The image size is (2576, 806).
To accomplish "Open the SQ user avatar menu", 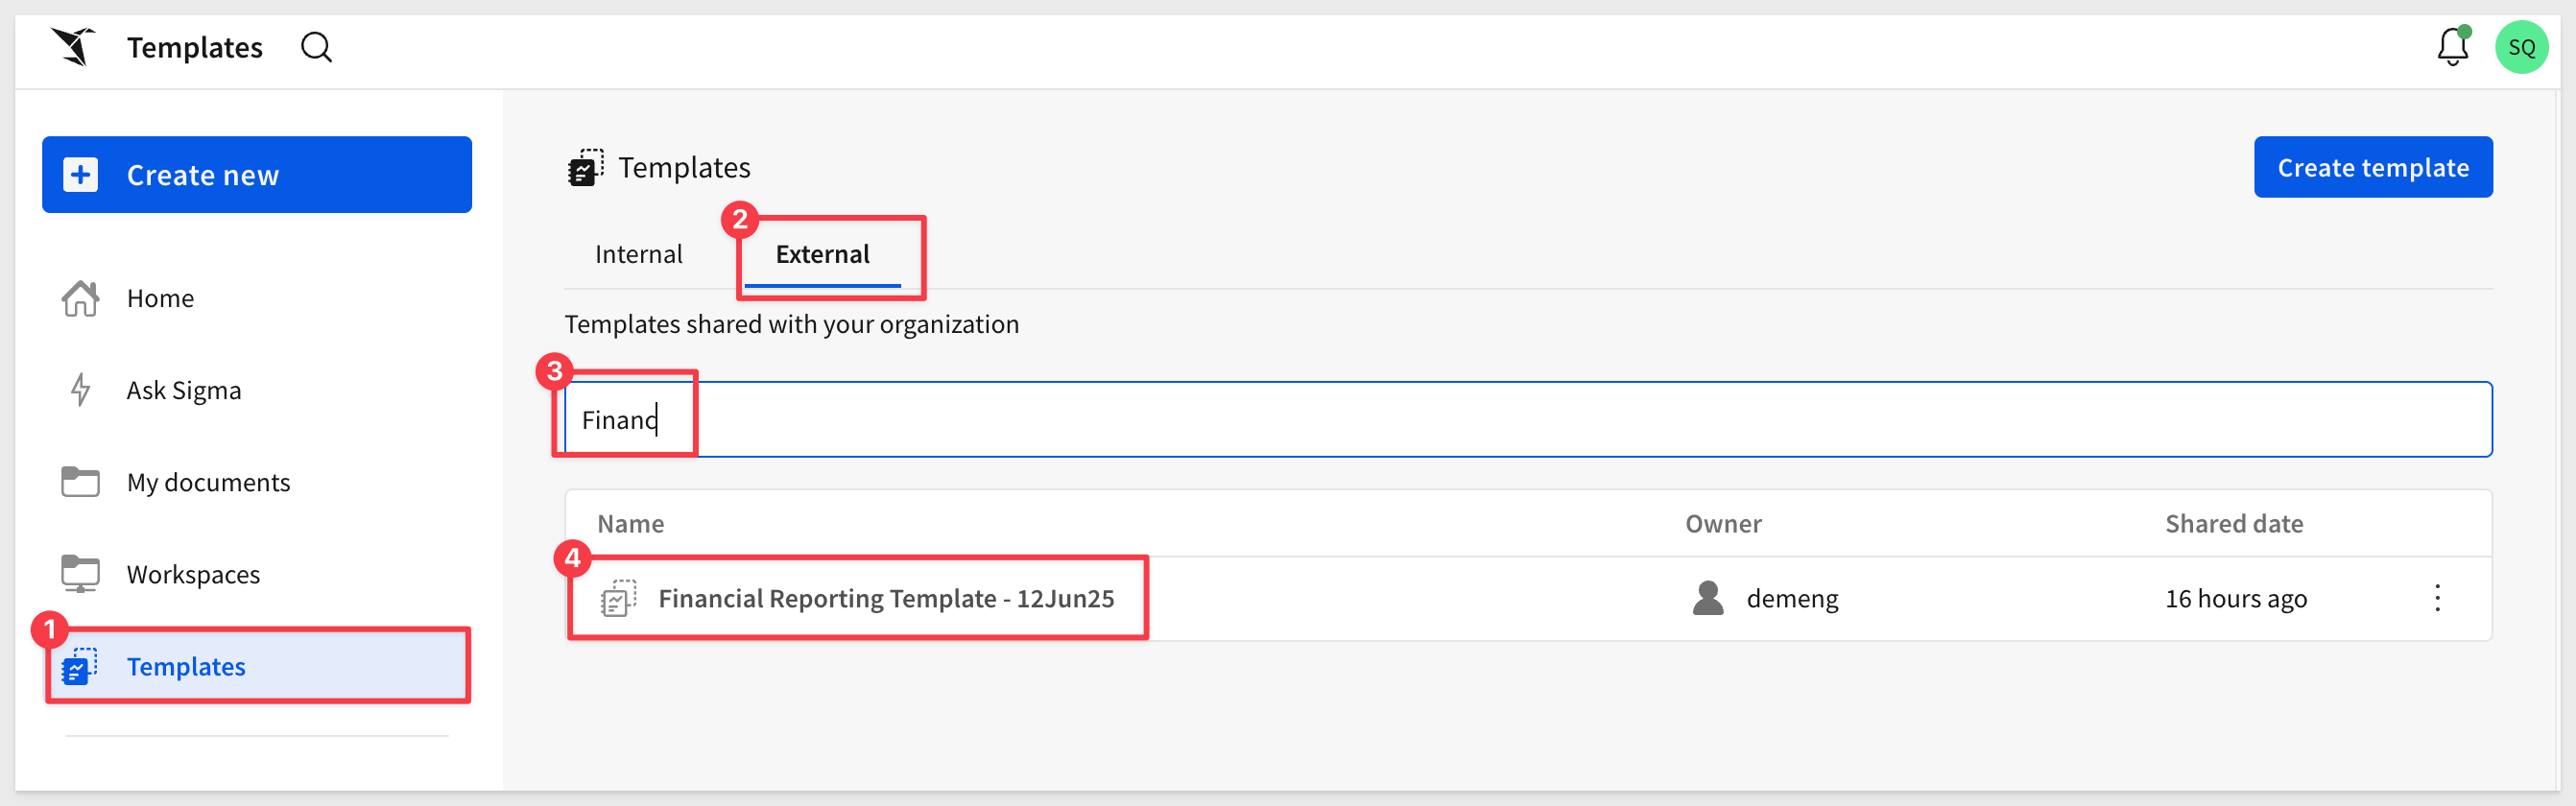I will 2521,47.
